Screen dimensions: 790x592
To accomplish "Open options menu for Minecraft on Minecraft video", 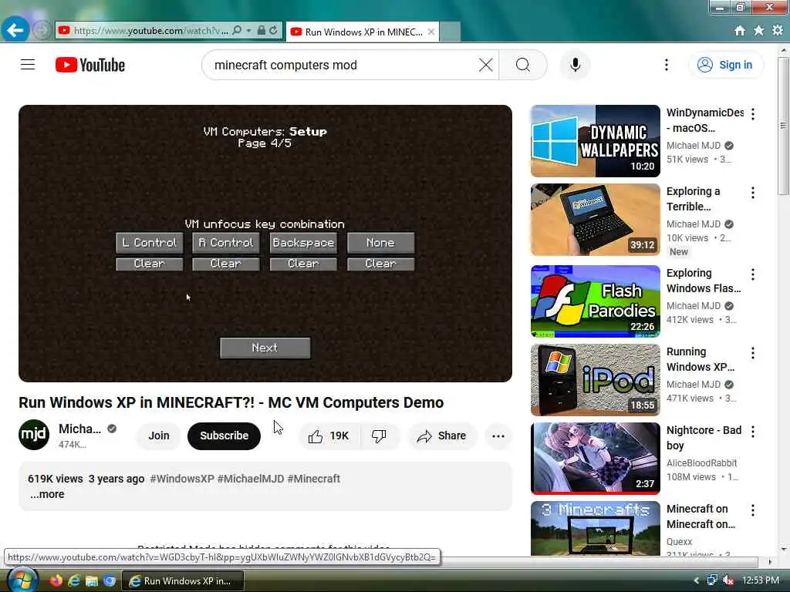I will click(753, 510).
